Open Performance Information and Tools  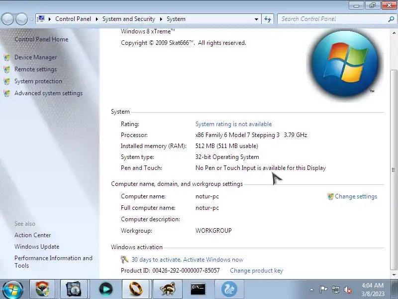click(53, 262)
